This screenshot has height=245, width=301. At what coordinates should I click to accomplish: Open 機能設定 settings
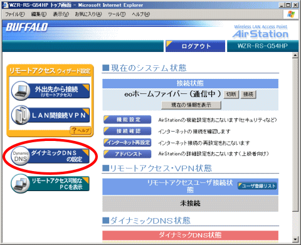coord(127,120)
